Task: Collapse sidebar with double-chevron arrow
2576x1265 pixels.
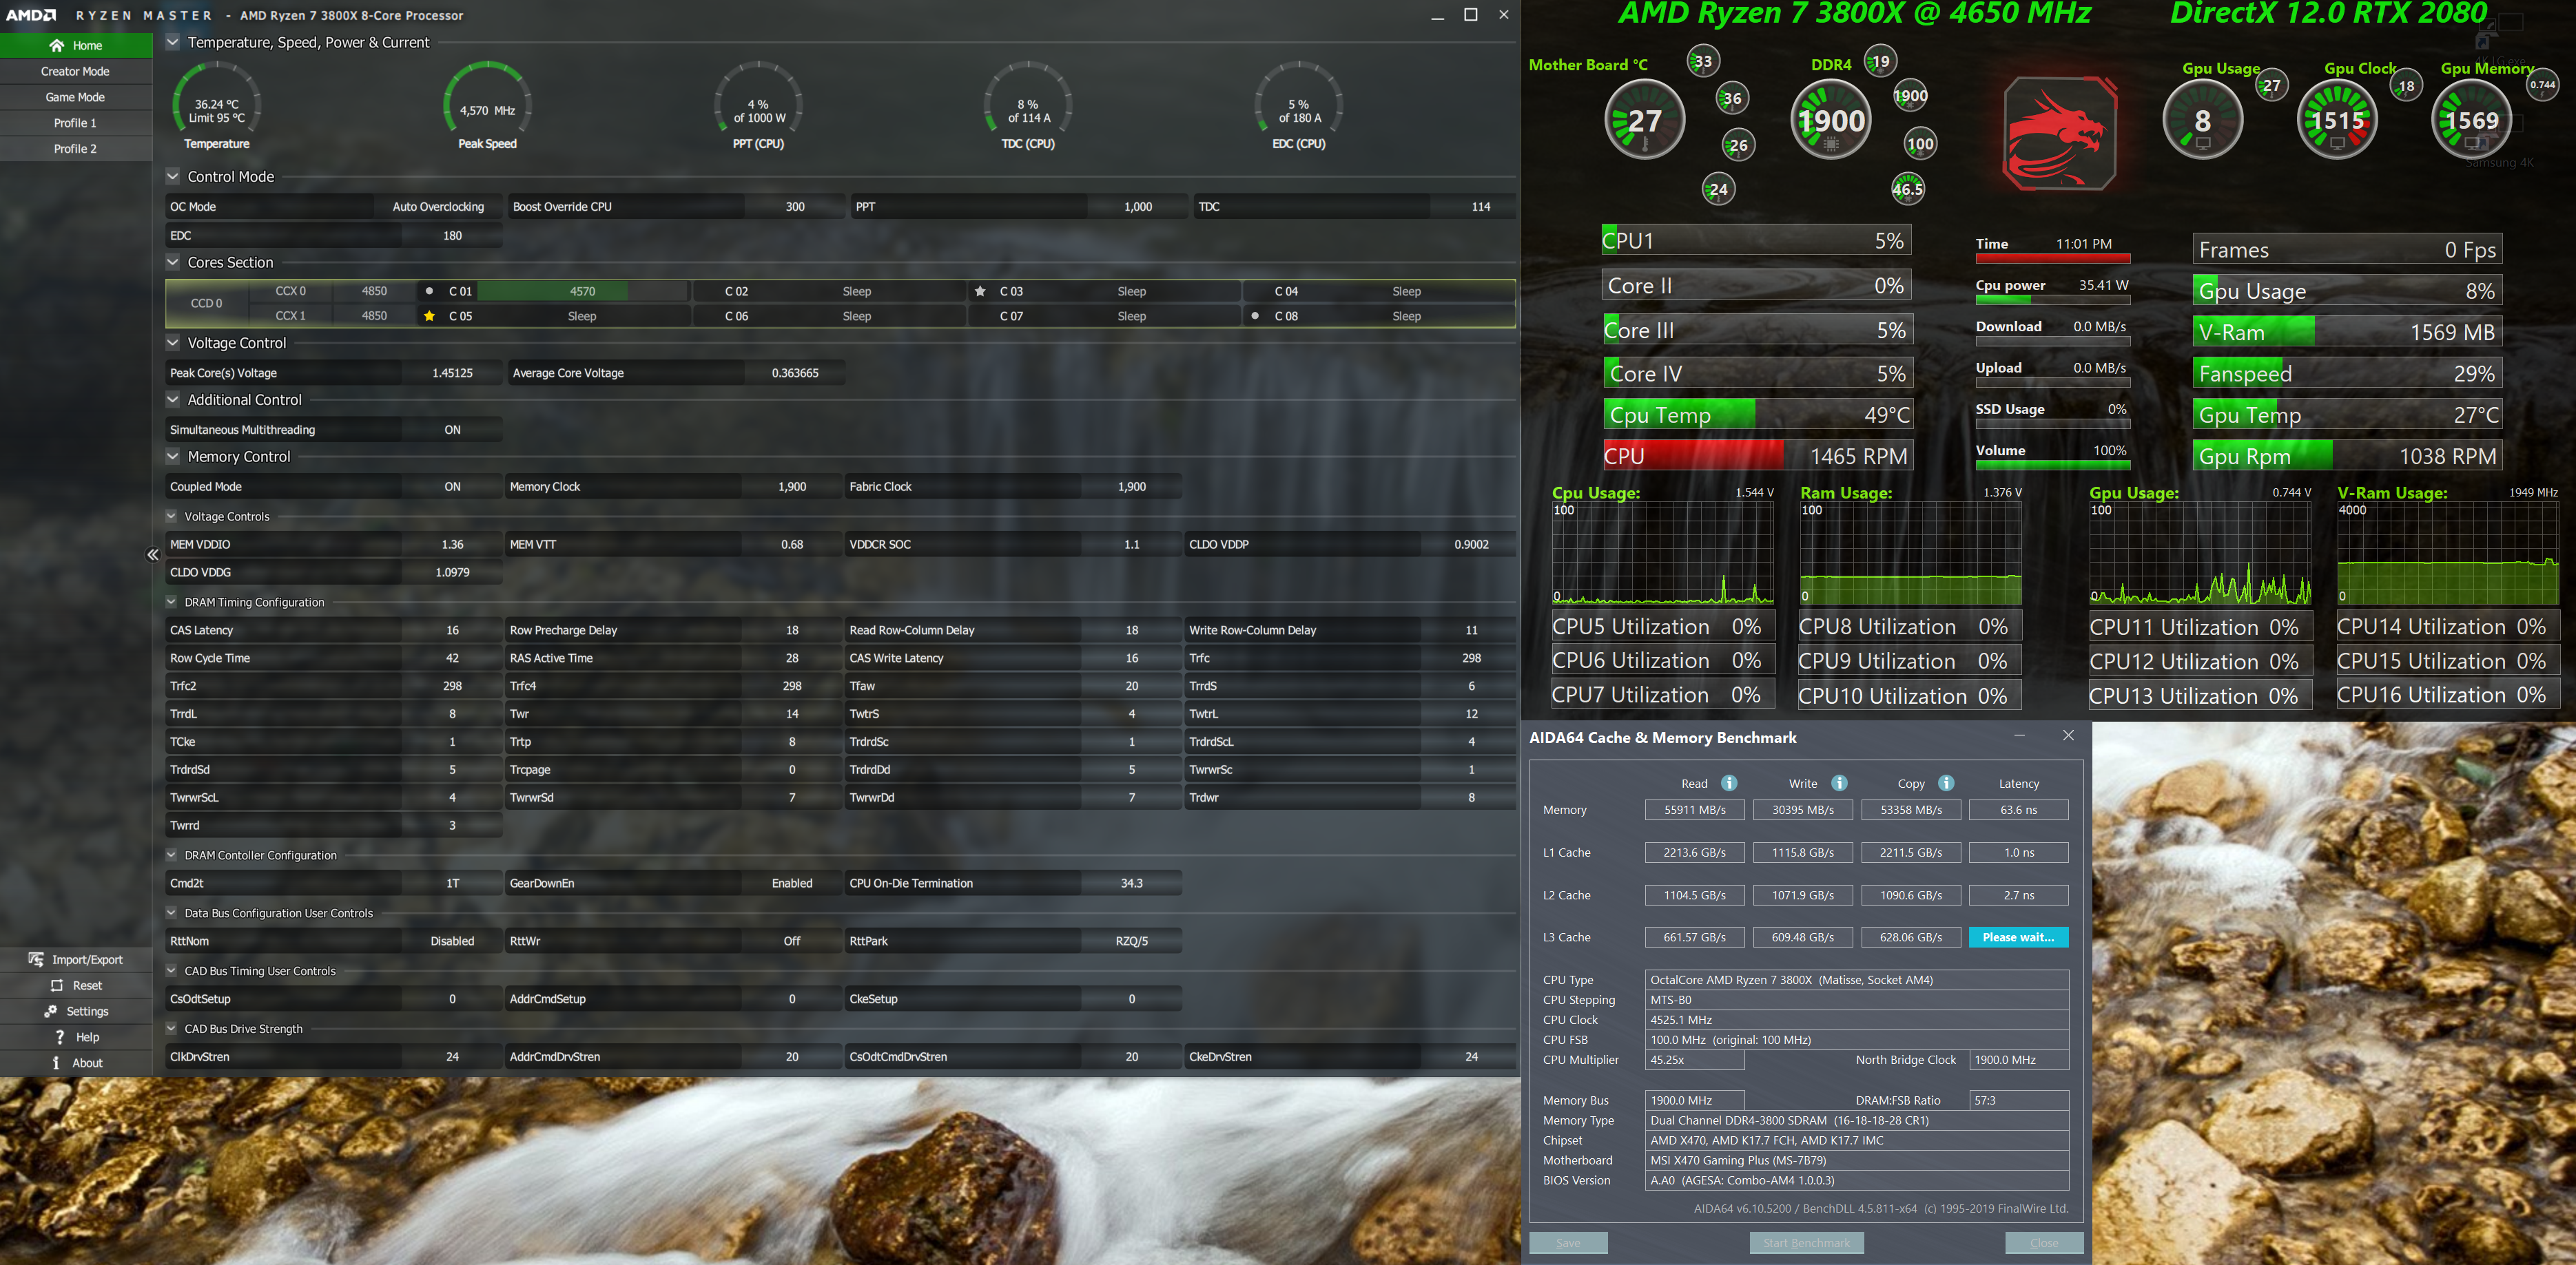Action: coord(153,554)
